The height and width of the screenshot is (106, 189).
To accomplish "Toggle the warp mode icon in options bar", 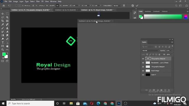I will tap(124, 6).
